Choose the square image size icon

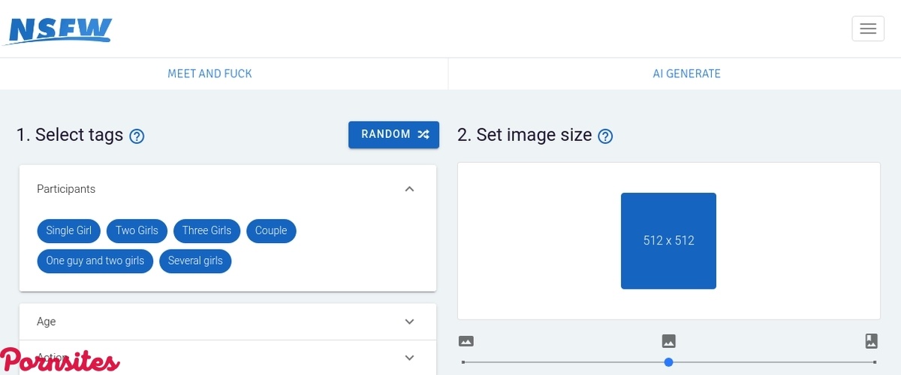coord(668,341)
